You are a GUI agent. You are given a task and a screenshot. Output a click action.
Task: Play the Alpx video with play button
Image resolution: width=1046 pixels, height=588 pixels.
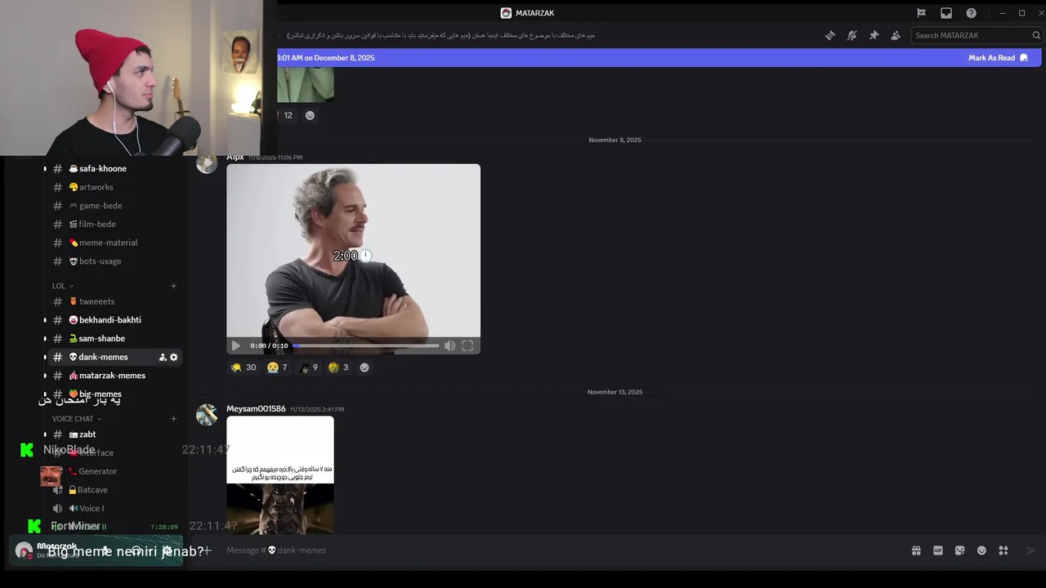pyautogui.click(x=235, y=345)
